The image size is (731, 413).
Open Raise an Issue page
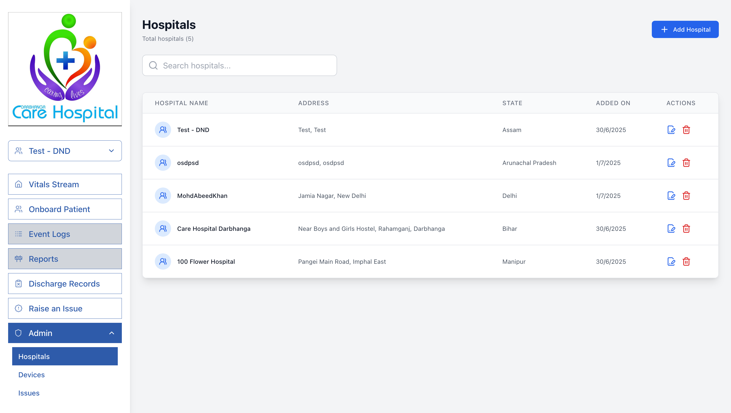pos(65,308)
